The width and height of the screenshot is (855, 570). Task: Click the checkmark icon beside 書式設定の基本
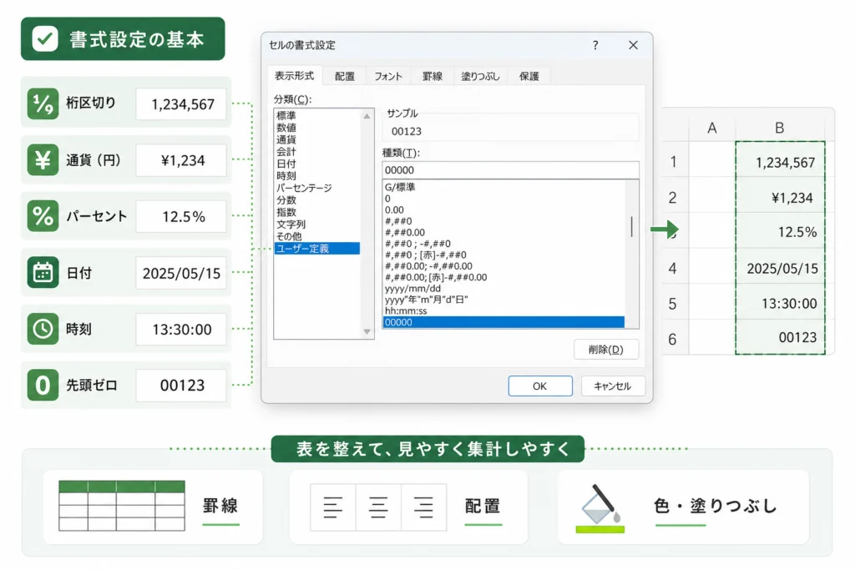tap(45, 38)
